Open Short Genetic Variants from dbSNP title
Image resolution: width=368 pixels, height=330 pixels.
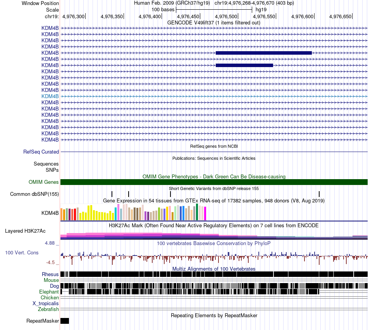(x=214, y=188)
